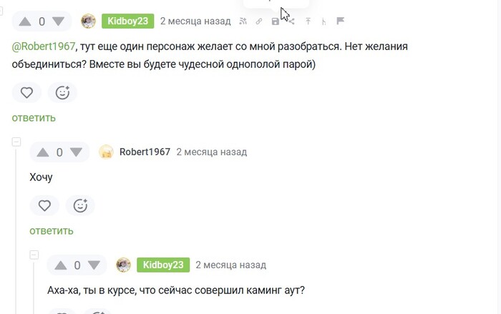Upvote Robert1967's comment

pos(43,152)
